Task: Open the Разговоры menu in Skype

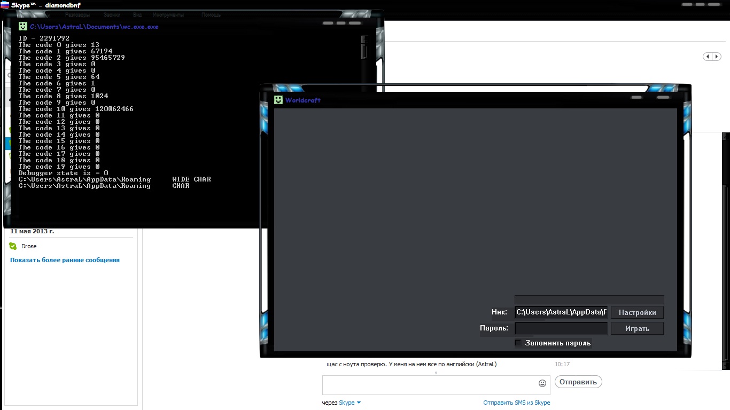Action: click(77, 15)
